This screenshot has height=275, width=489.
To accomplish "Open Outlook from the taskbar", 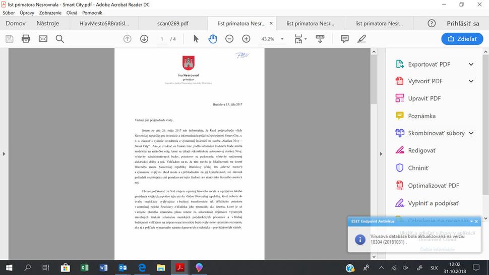I will point(123,268).
